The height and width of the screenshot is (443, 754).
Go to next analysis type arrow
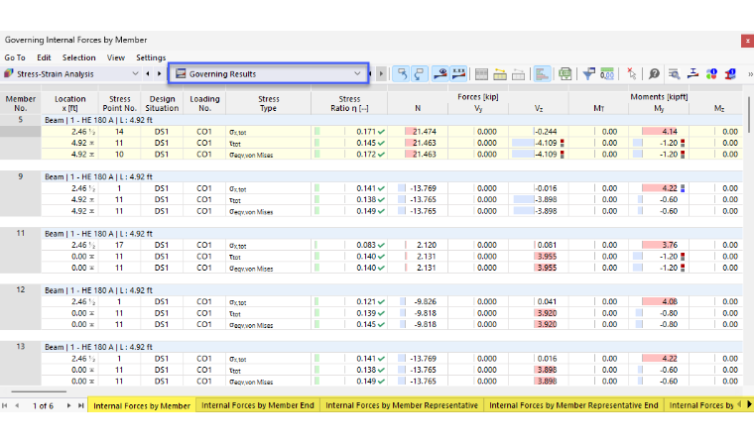(159, 74)
